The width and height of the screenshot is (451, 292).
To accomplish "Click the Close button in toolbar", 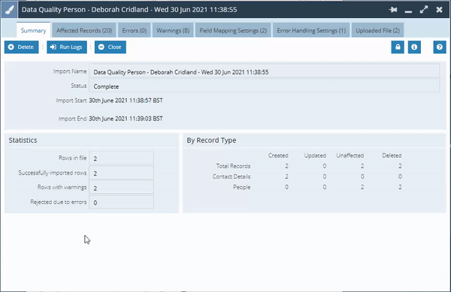I will [x=110, y=47].
